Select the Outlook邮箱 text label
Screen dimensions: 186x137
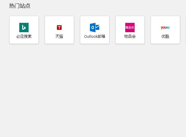tap(95, 37)
